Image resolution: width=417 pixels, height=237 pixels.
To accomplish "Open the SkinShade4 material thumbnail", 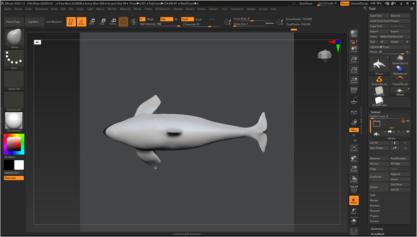I will (14, 121).
